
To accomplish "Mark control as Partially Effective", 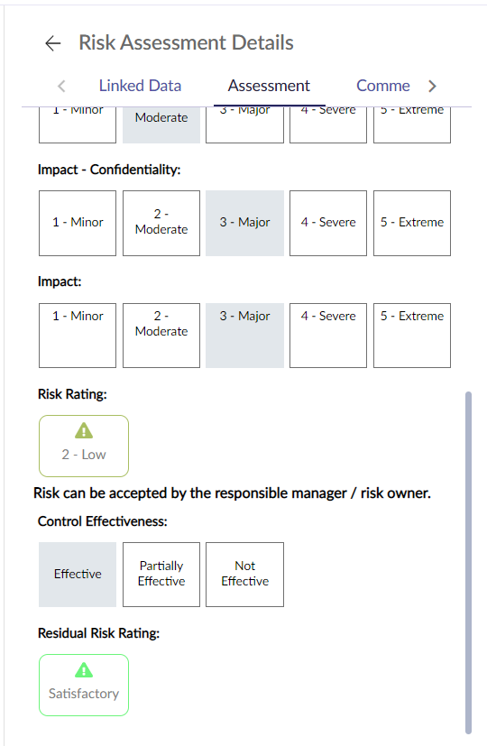I will tap(161, 575).
